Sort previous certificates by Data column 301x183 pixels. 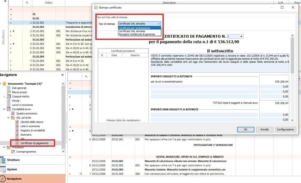(x=114, y=55)
